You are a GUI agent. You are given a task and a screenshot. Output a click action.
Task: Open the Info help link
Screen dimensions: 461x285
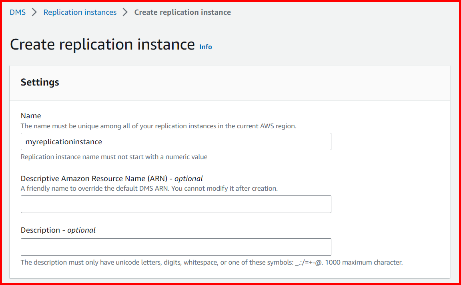coord(205,47)
